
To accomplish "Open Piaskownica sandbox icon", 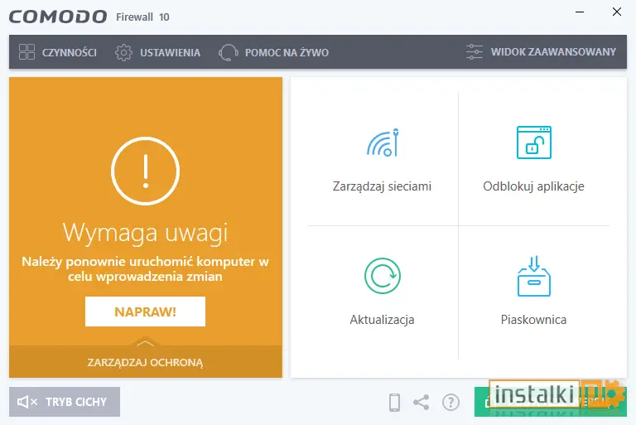I will (x=534, y=276).
